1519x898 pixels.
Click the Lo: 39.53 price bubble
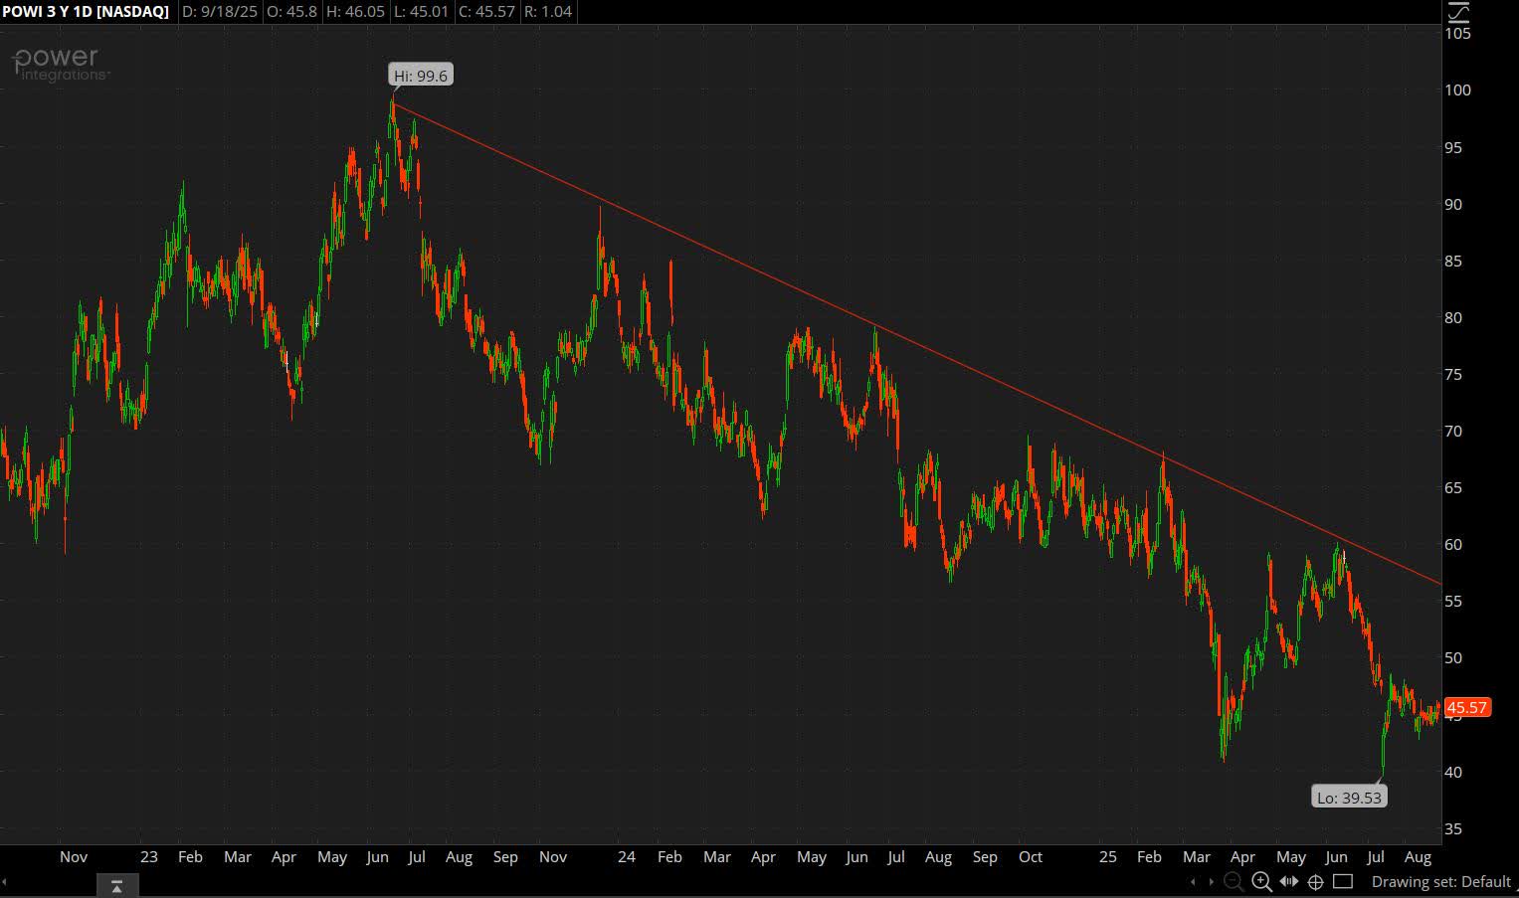pyautogui.click(x=1349, y=798)
